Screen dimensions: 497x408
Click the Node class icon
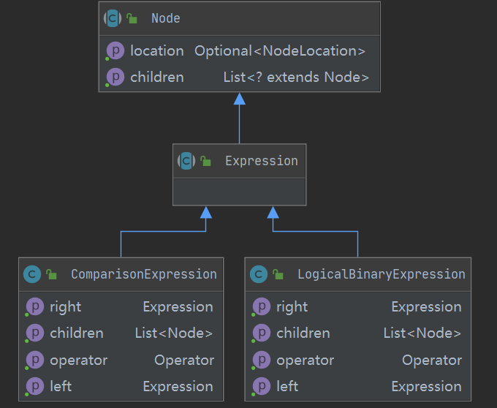tap(113, 18)
